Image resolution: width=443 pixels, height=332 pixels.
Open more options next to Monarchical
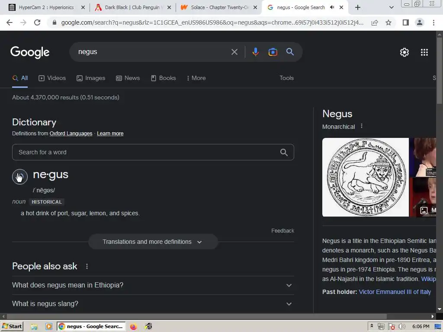(x=362, y=126)
